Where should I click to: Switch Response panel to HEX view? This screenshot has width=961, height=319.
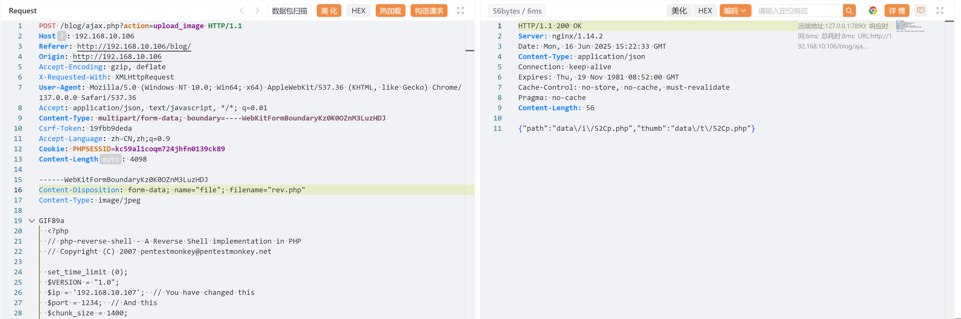coord(705,11)
